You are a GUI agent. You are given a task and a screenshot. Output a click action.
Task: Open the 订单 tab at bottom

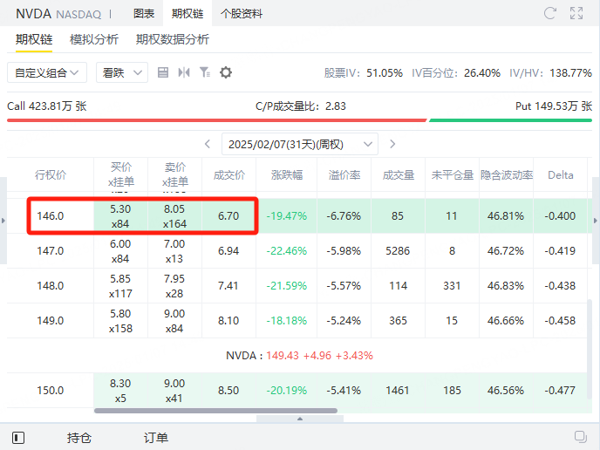coord(156,438)
